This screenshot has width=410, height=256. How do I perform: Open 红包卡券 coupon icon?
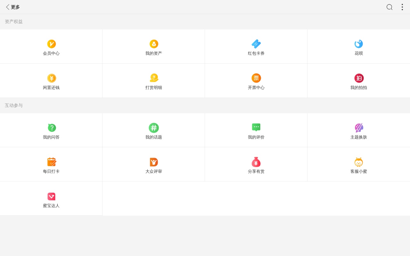point(256,44)
